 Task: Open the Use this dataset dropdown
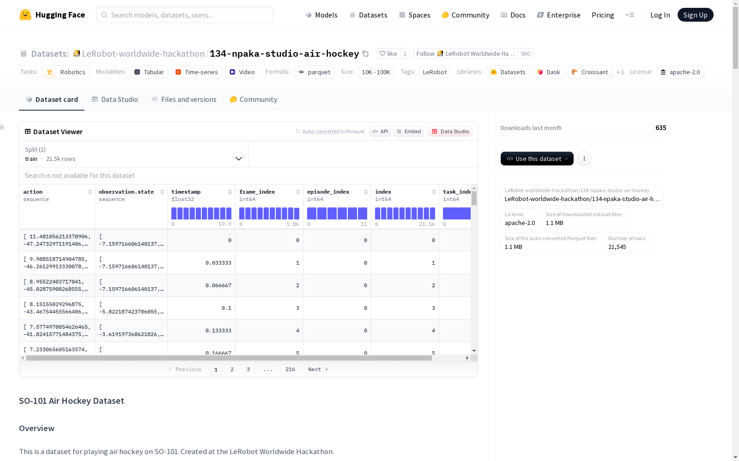click(537, 159)
